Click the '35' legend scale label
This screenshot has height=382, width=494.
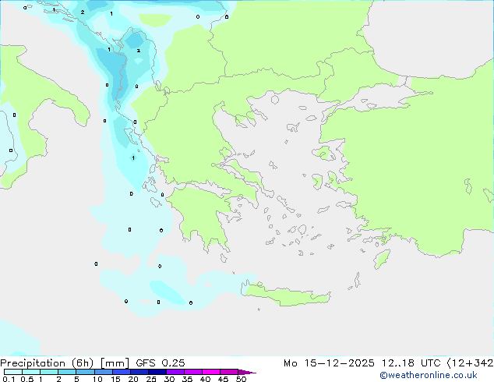pos(187,379)
